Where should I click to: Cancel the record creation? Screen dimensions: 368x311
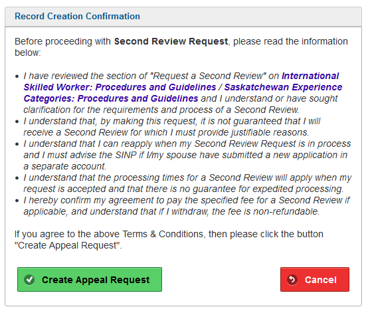(315, 279)
